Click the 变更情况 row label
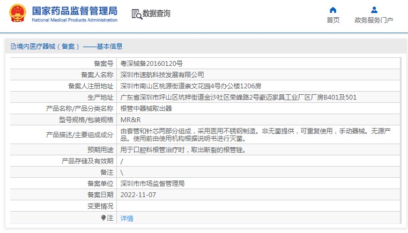 coord(100,206)
